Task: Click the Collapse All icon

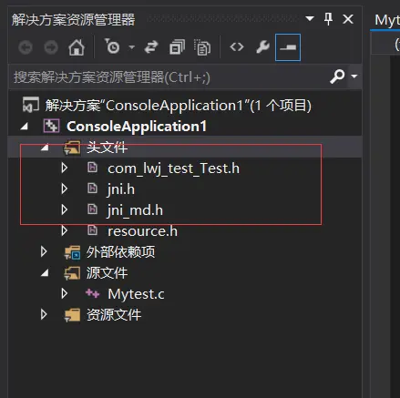Action: [177, 47]
